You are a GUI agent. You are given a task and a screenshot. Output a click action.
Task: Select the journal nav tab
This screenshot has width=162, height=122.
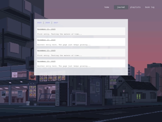[x=121, y=7]
